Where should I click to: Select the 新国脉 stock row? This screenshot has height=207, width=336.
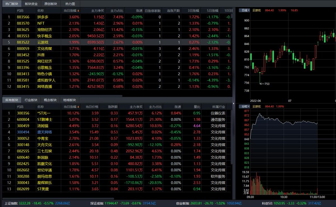116,157
